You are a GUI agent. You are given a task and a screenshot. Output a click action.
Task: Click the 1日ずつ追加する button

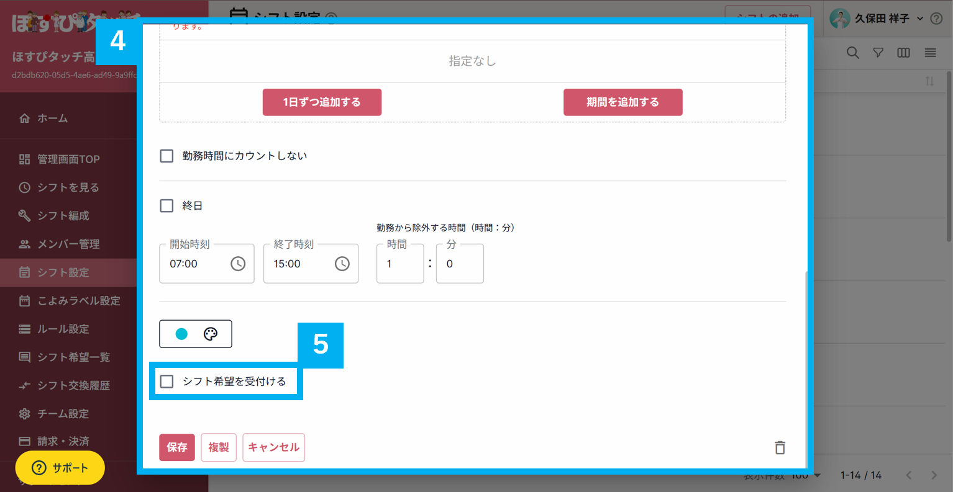click(322, 102)
